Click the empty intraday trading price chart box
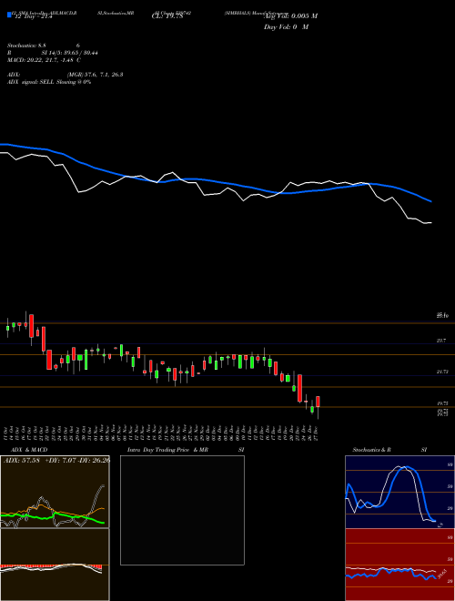 (x=182, y=510)
